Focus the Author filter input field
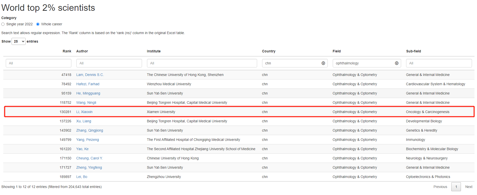The width and height of the screenshot is (477, 195). click(109, 63)
